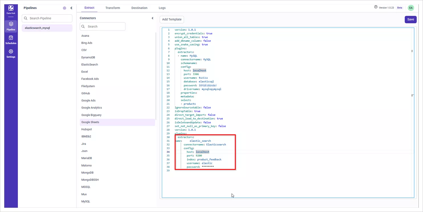Select the Excel connector
Screen dimensions: 423x212
click(x=117, y=72)
